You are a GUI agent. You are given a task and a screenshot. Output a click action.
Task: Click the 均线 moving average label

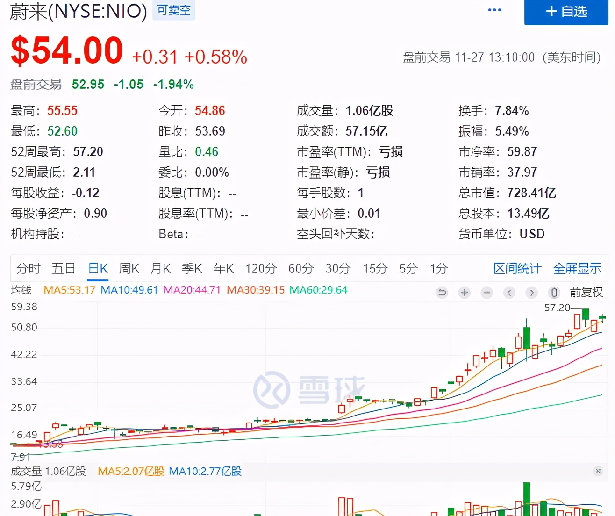click(x=21, y=290)
